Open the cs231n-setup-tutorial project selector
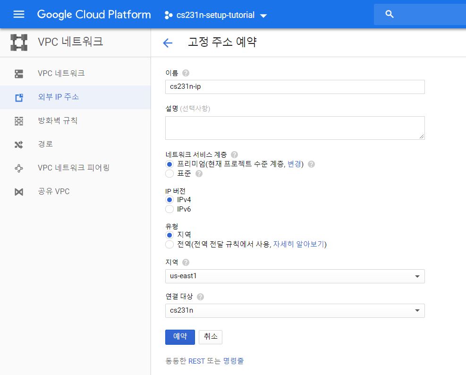This screenshot has height=375, width=466. (x=215, y=15)
